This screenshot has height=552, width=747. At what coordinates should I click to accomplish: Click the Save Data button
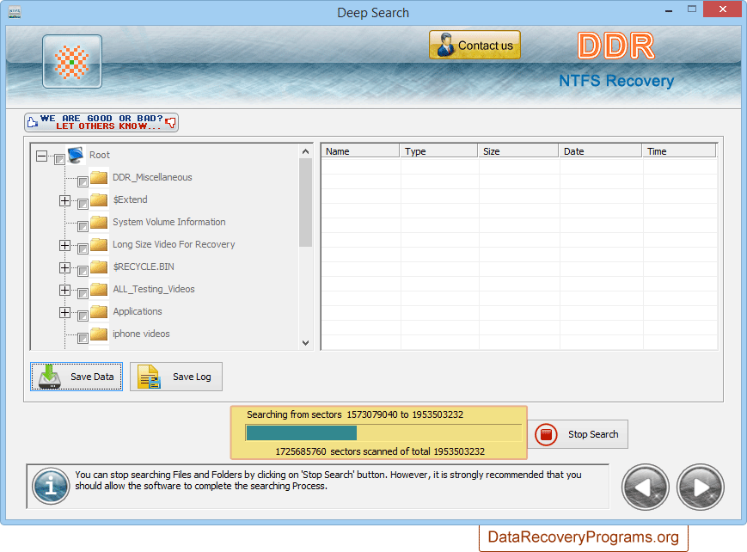point(77,377)
